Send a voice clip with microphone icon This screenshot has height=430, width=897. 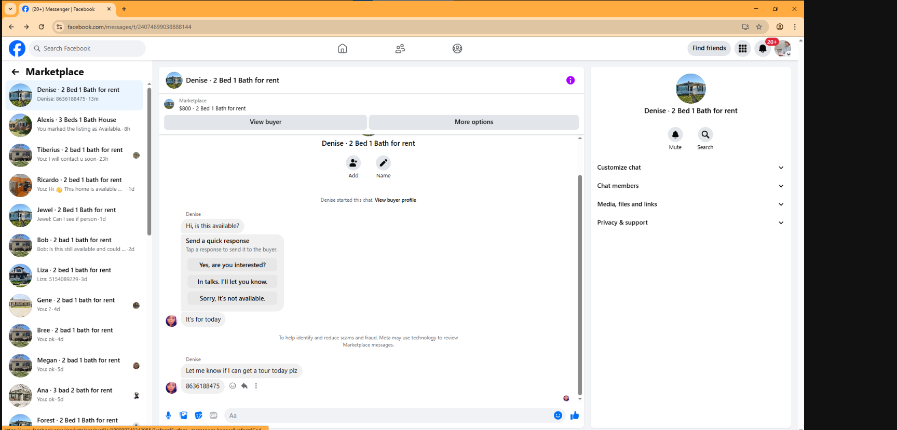click(x=168, y=415)
